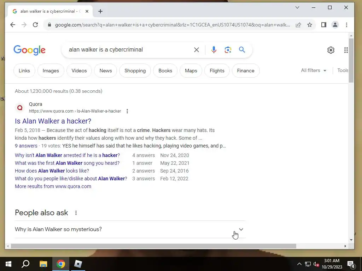The height and width of the screenshot is (271, 362).
Task: Clear the search query text
Action: coord(197,50)
